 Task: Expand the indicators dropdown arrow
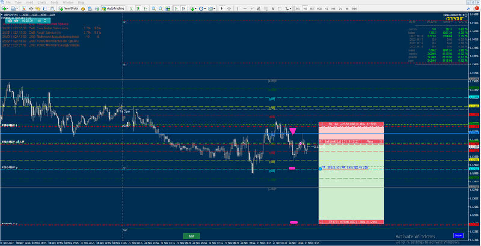click(196, 8)
